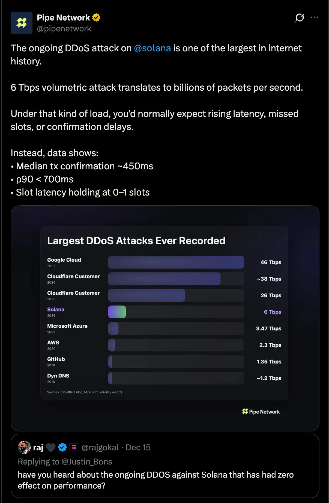Viewport: 329px width, 503px height.
Task: Click the Pipe Network profile avatar
Action: [22, 23]
